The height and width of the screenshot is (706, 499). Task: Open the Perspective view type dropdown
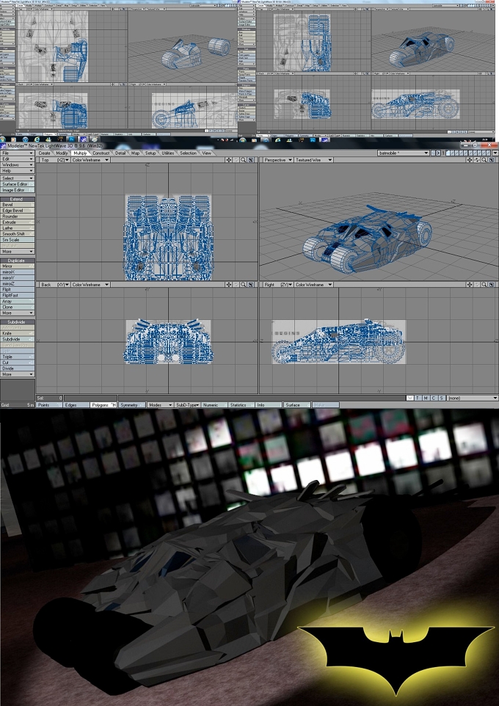point(278,160)
